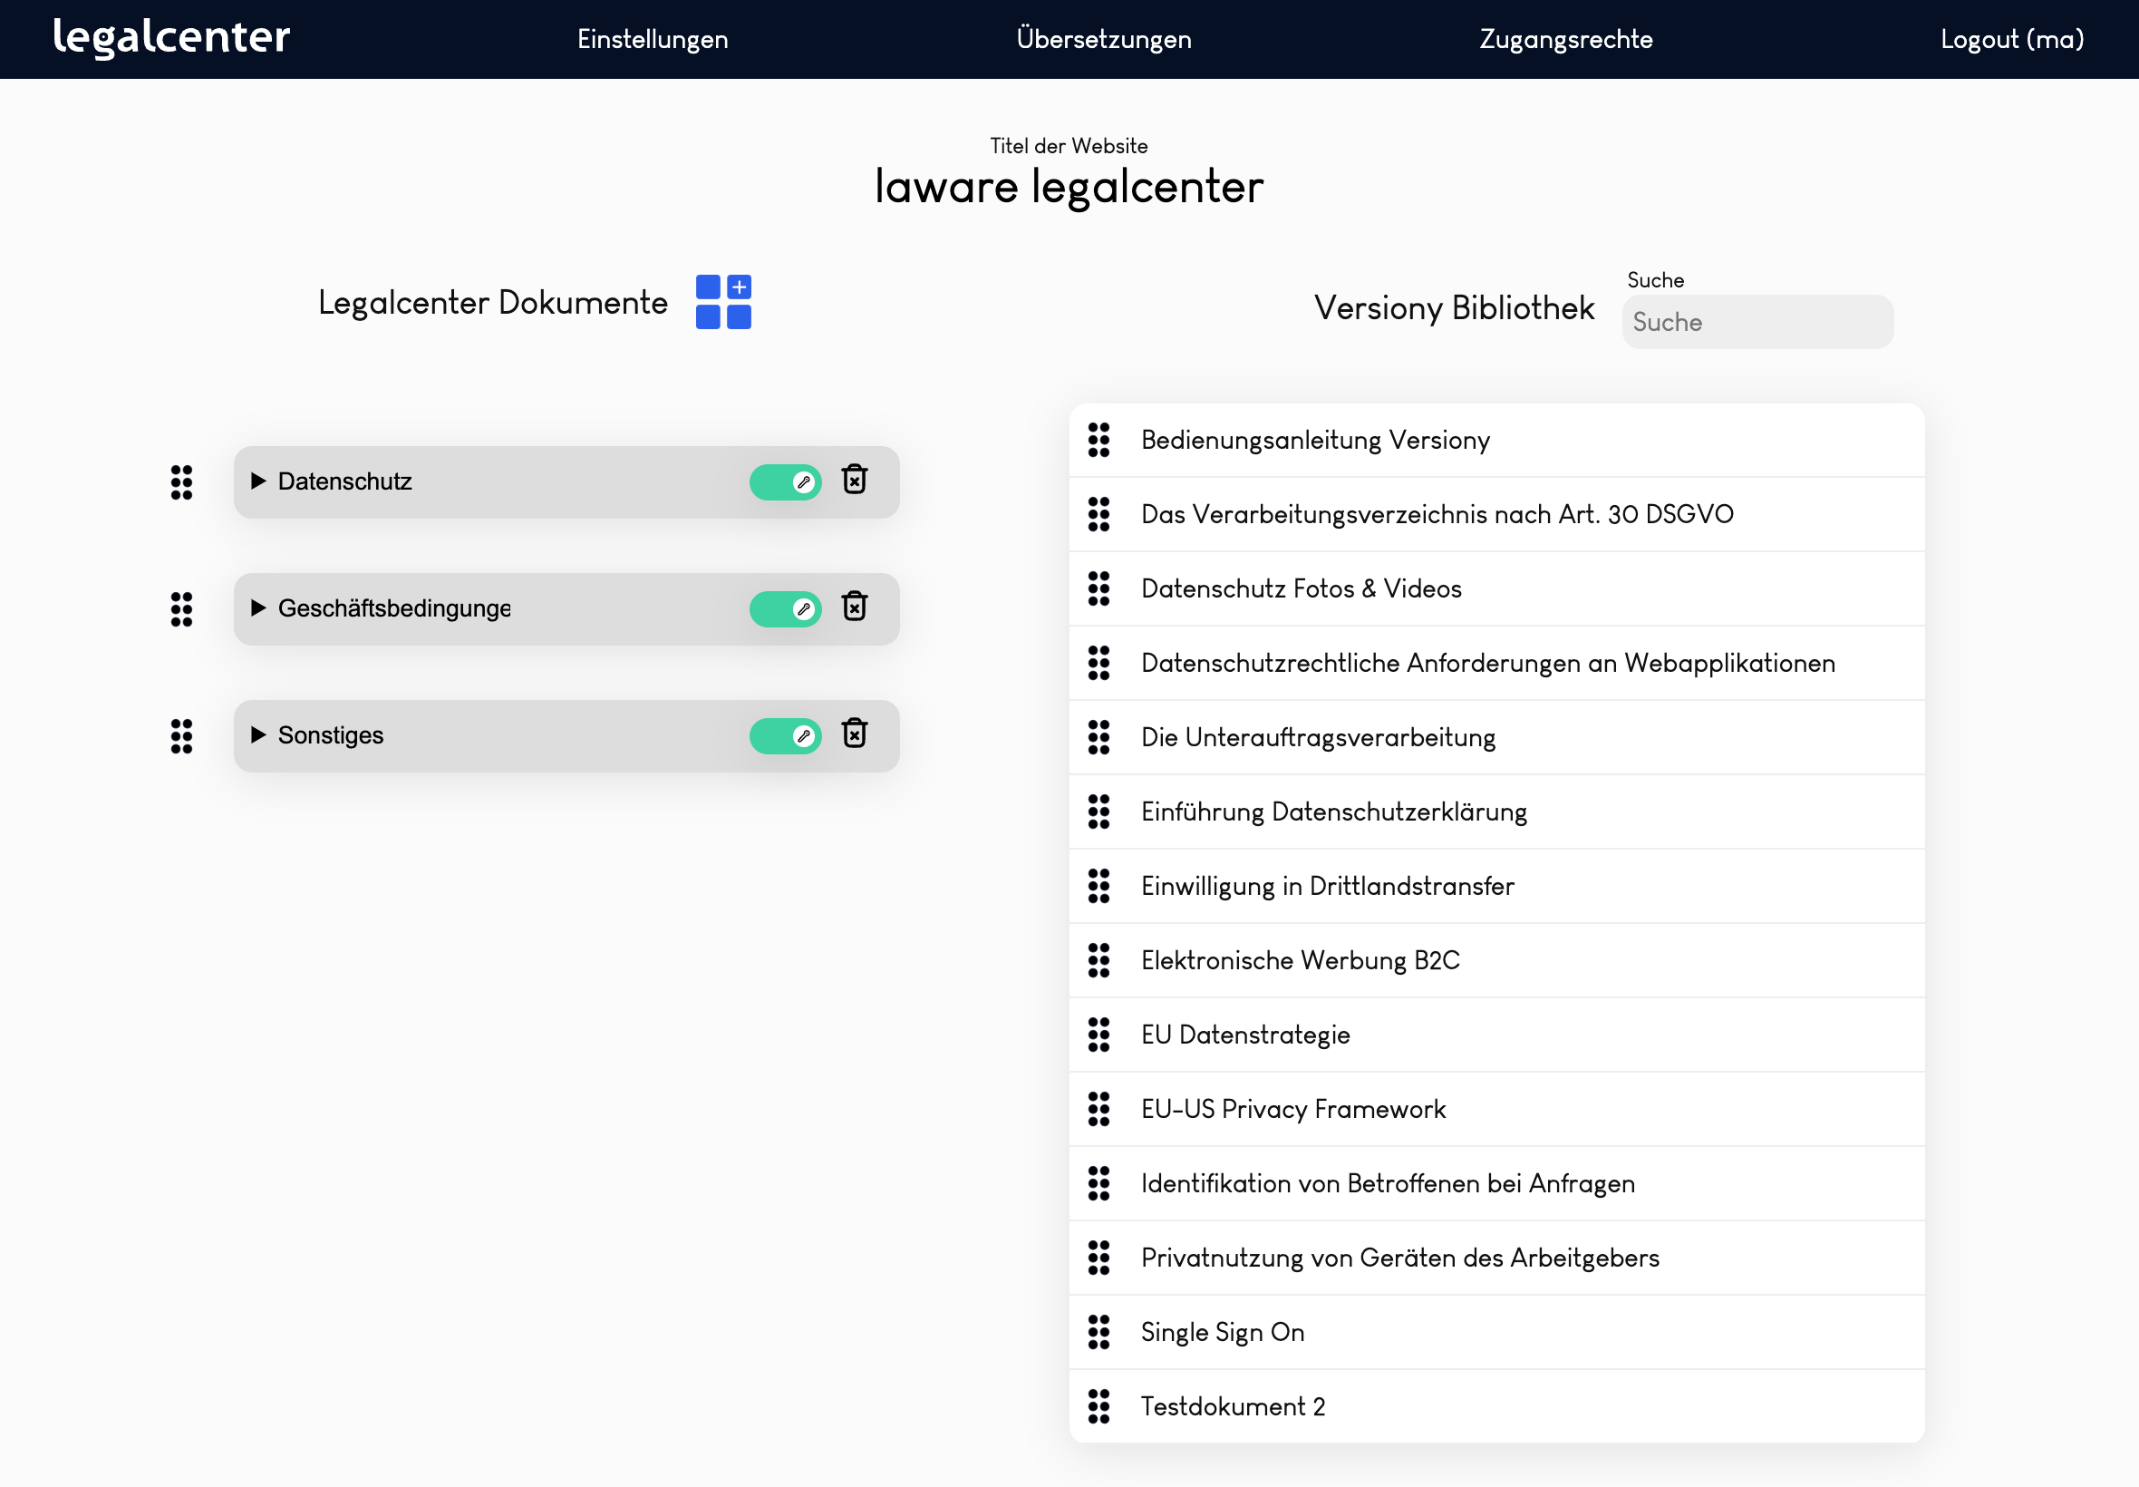Click the Geschäftsbedingungen category name
Screen dimensions: 2139x1487
pyautogui.click(x=394, y=608)
